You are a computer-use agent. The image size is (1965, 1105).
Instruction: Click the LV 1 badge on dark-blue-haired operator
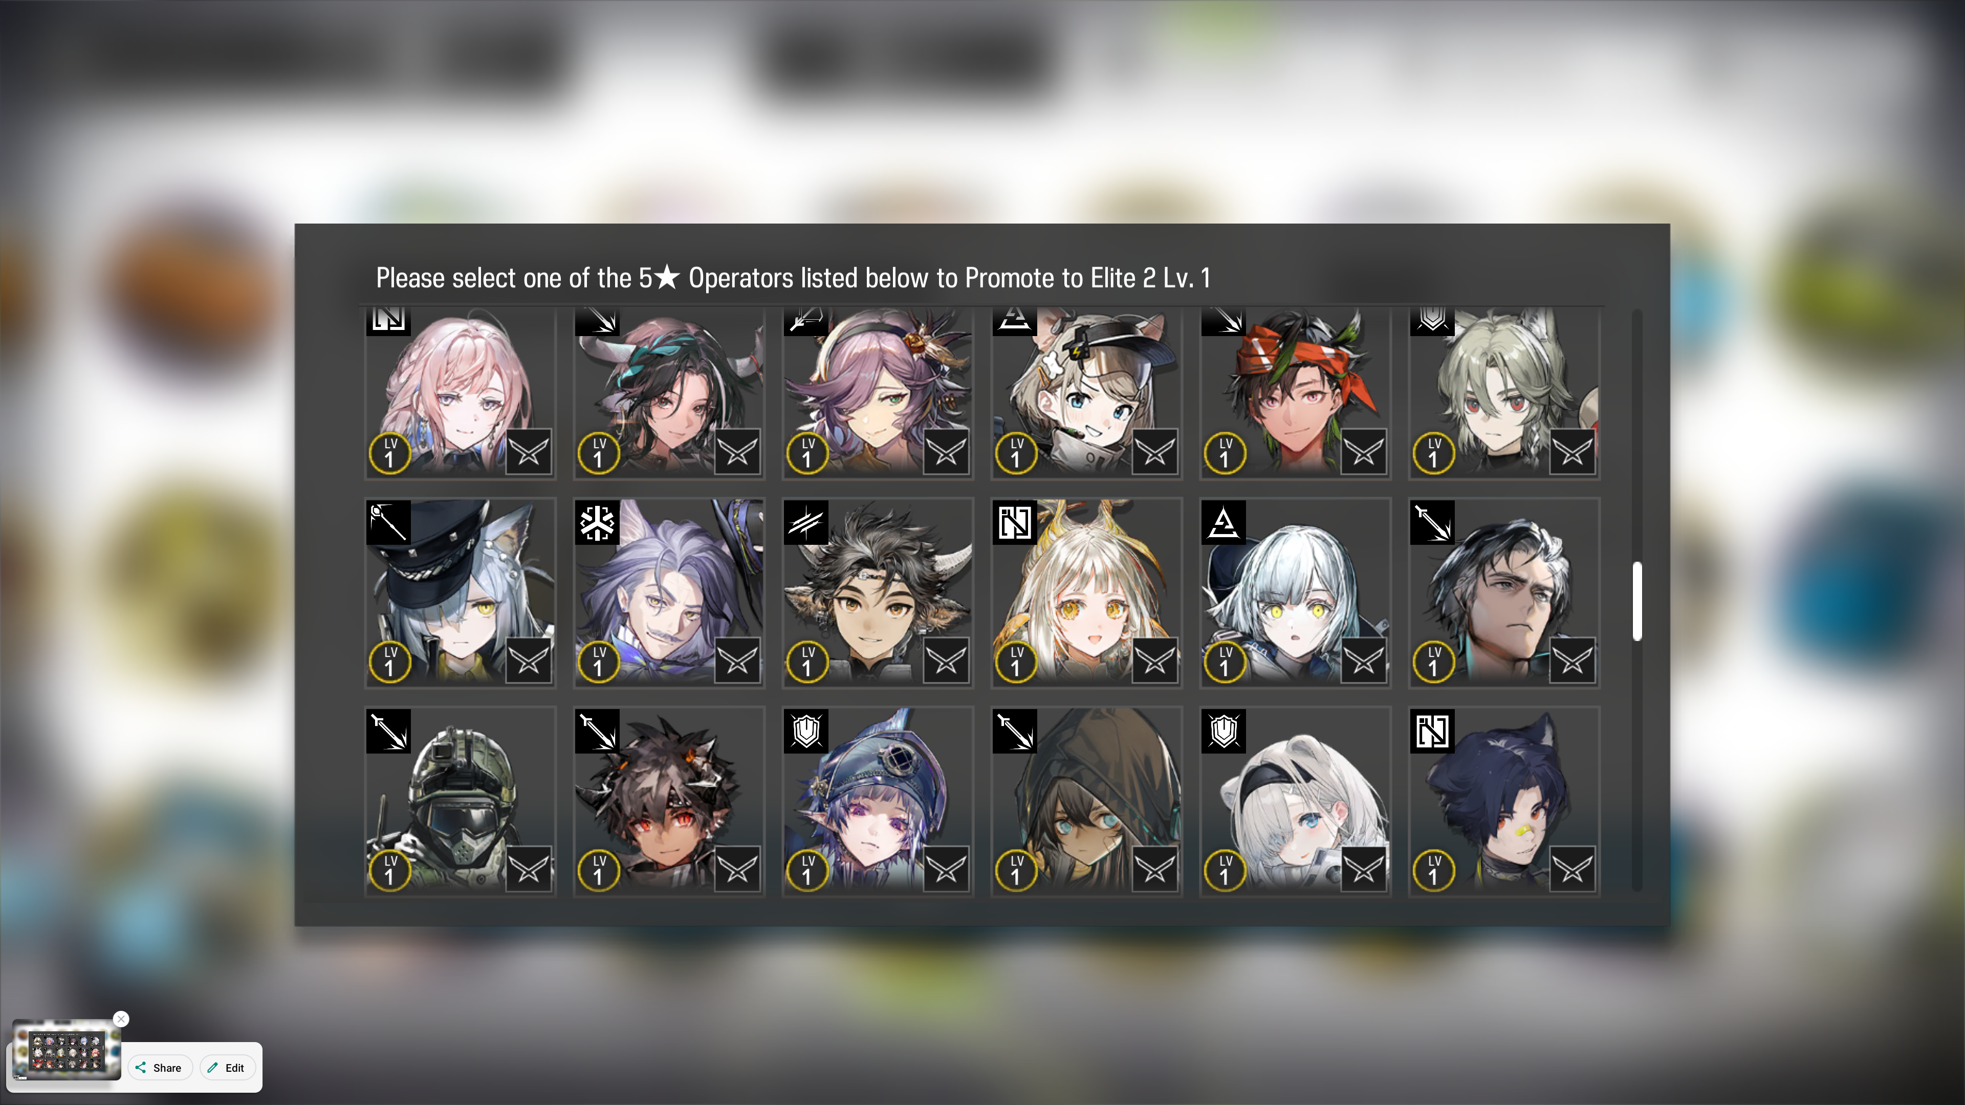1433,870
